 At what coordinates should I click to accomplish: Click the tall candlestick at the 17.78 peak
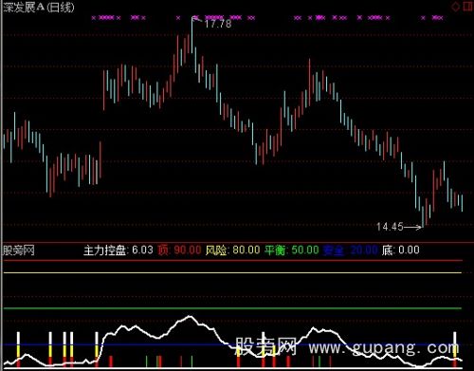coord(192,35)
